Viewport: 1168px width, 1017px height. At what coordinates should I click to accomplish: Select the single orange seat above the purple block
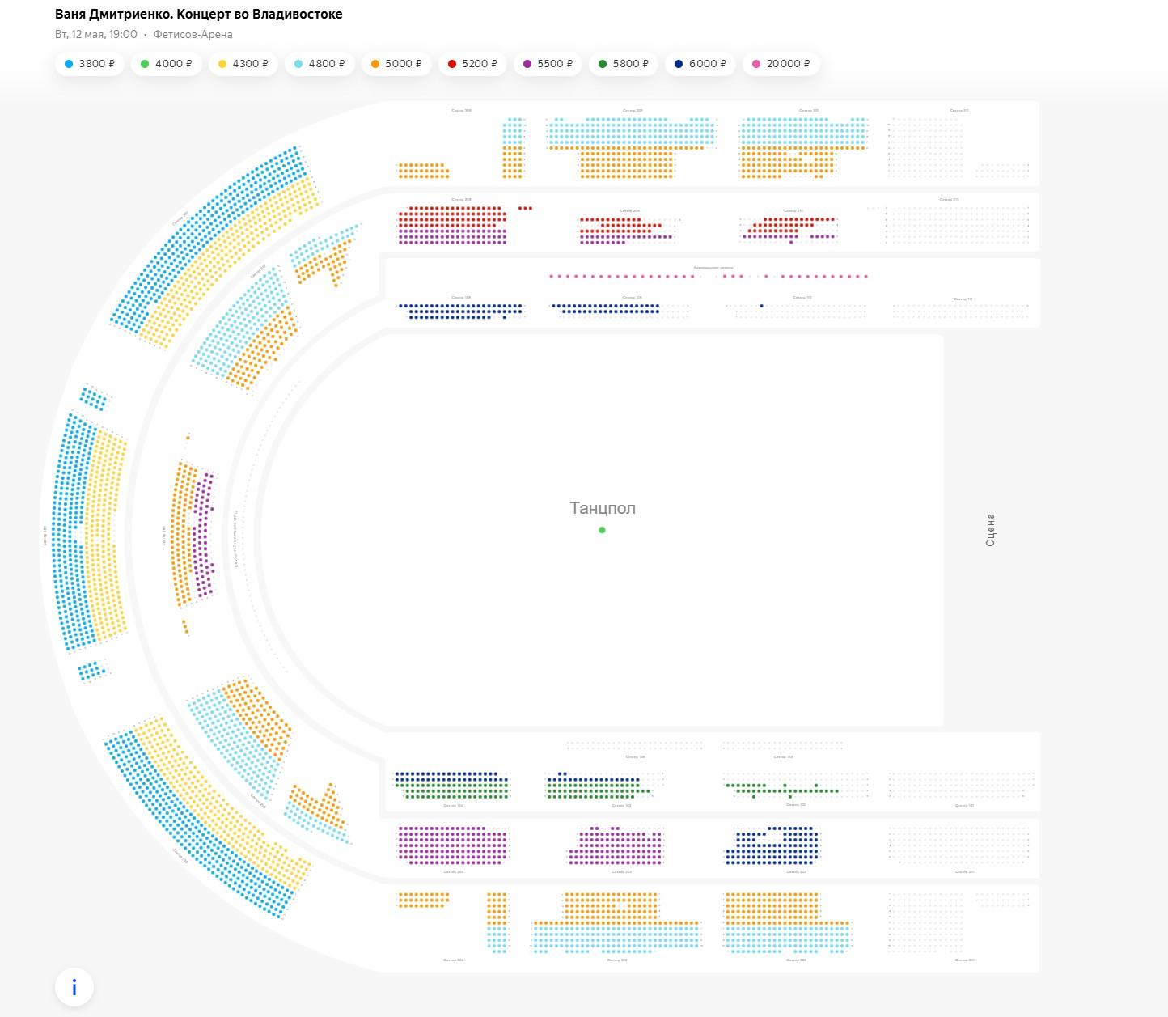pos(188,438)
